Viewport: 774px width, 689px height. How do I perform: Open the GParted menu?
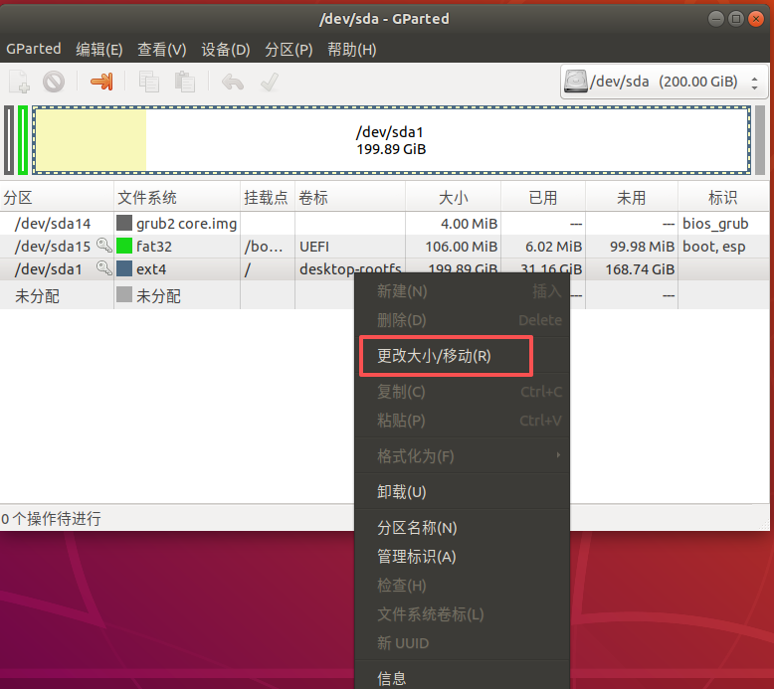[34, 49]
